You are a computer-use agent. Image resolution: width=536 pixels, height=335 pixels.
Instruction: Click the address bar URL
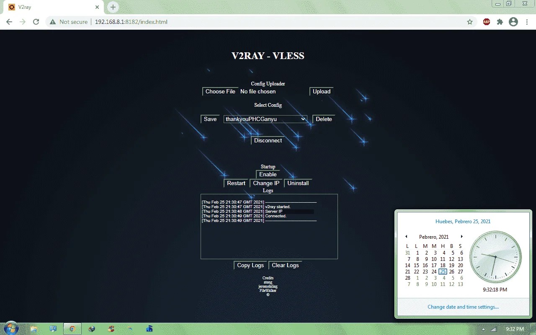coord(131,22)
